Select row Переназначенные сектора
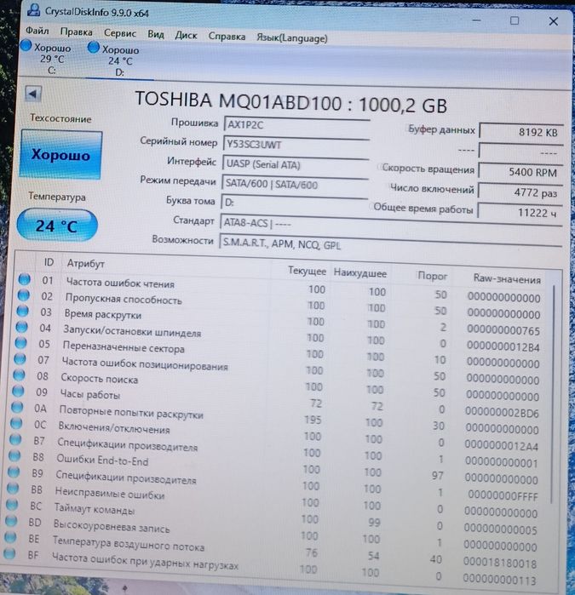This screenshot has width=575, height=595. 278,352
